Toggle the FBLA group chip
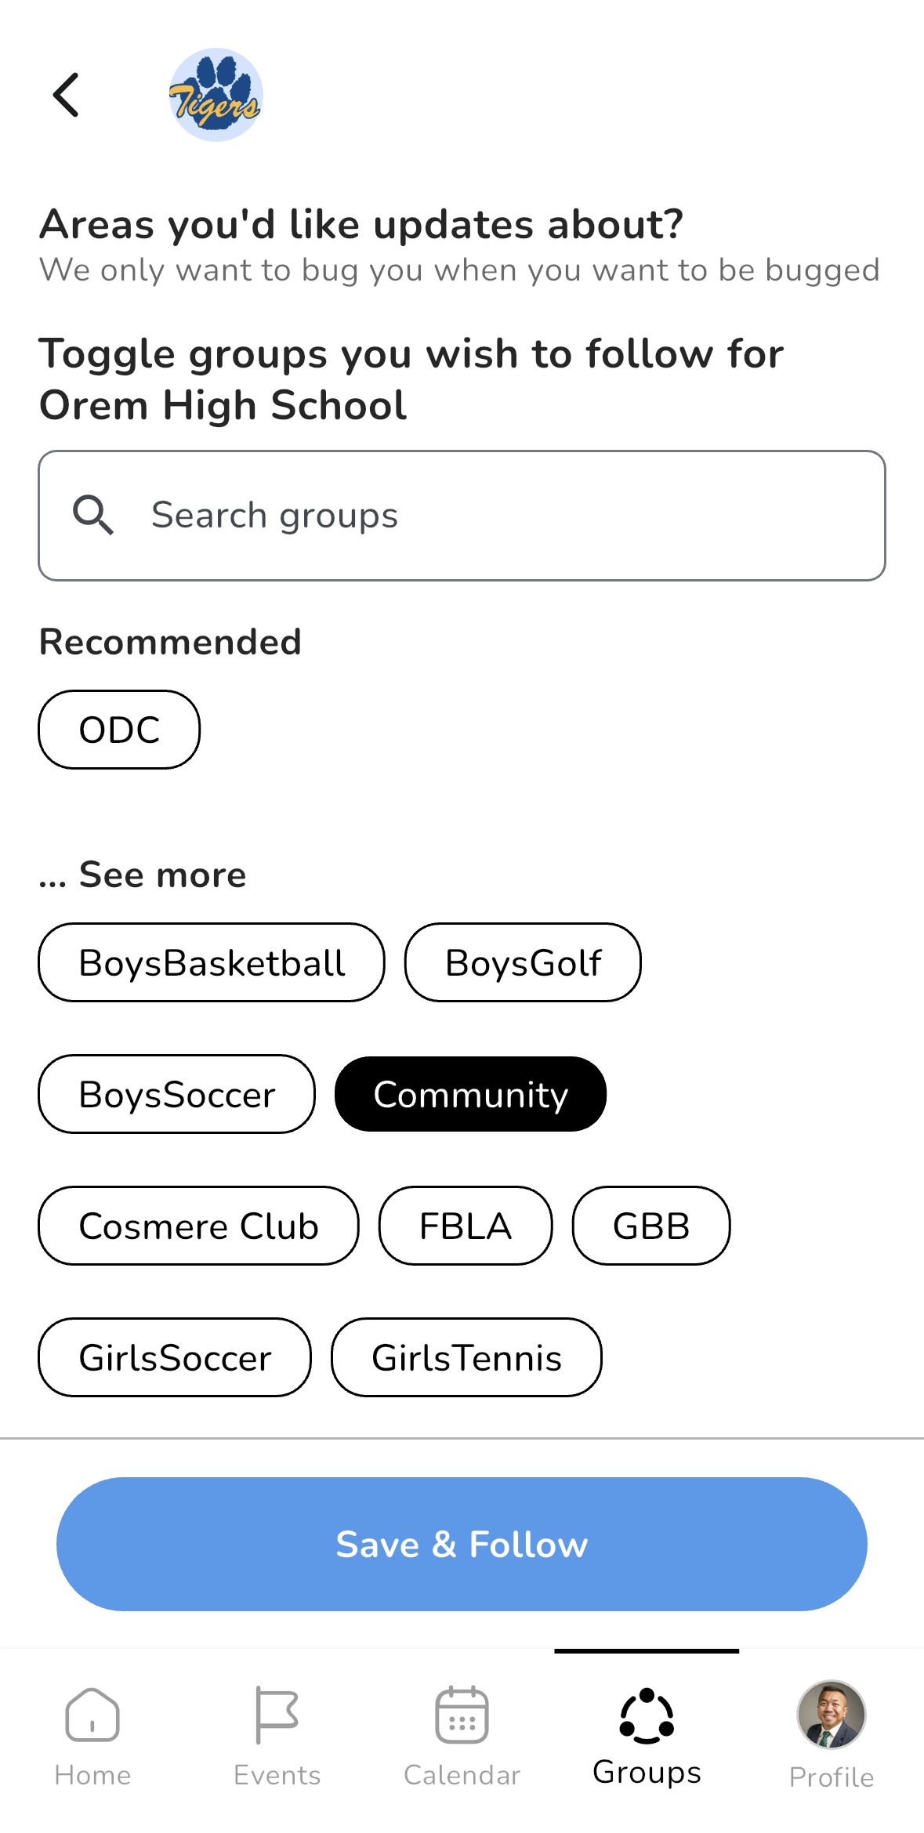This screenshot has height=1833, width=924. 466,1226
